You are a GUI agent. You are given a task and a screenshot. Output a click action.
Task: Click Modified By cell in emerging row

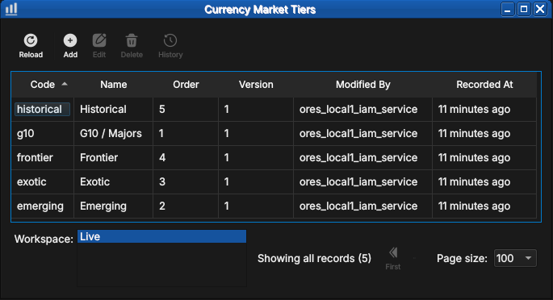pos(362,206)
